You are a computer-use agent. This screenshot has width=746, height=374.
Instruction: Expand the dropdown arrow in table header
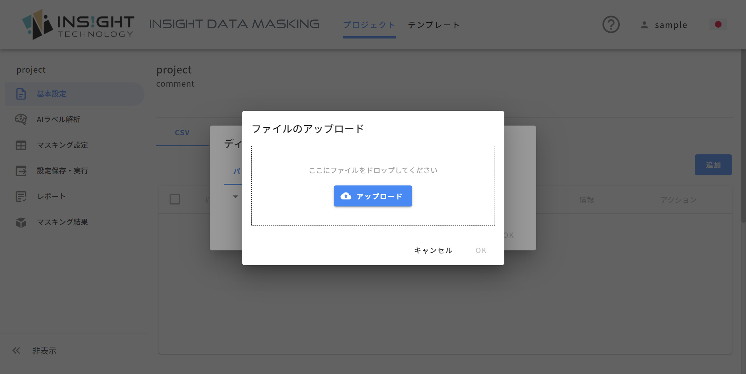tap(235, 197)
